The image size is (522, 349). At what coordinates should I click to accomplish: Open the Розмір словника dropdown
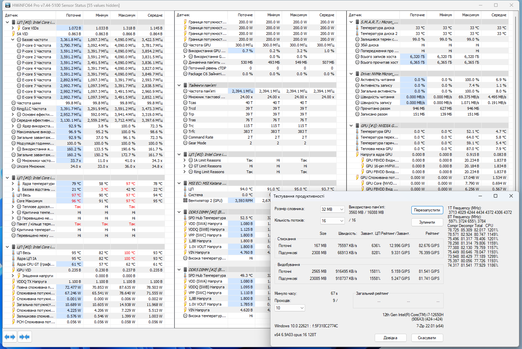pyautogui.click(x=333, y=209)
